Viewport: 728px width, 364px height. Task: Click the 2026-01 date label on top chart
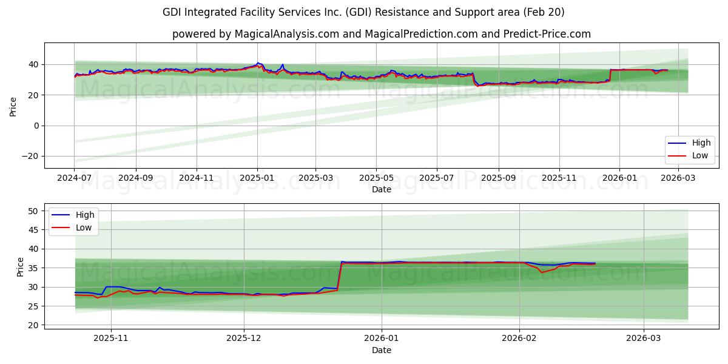coord(620,179)
